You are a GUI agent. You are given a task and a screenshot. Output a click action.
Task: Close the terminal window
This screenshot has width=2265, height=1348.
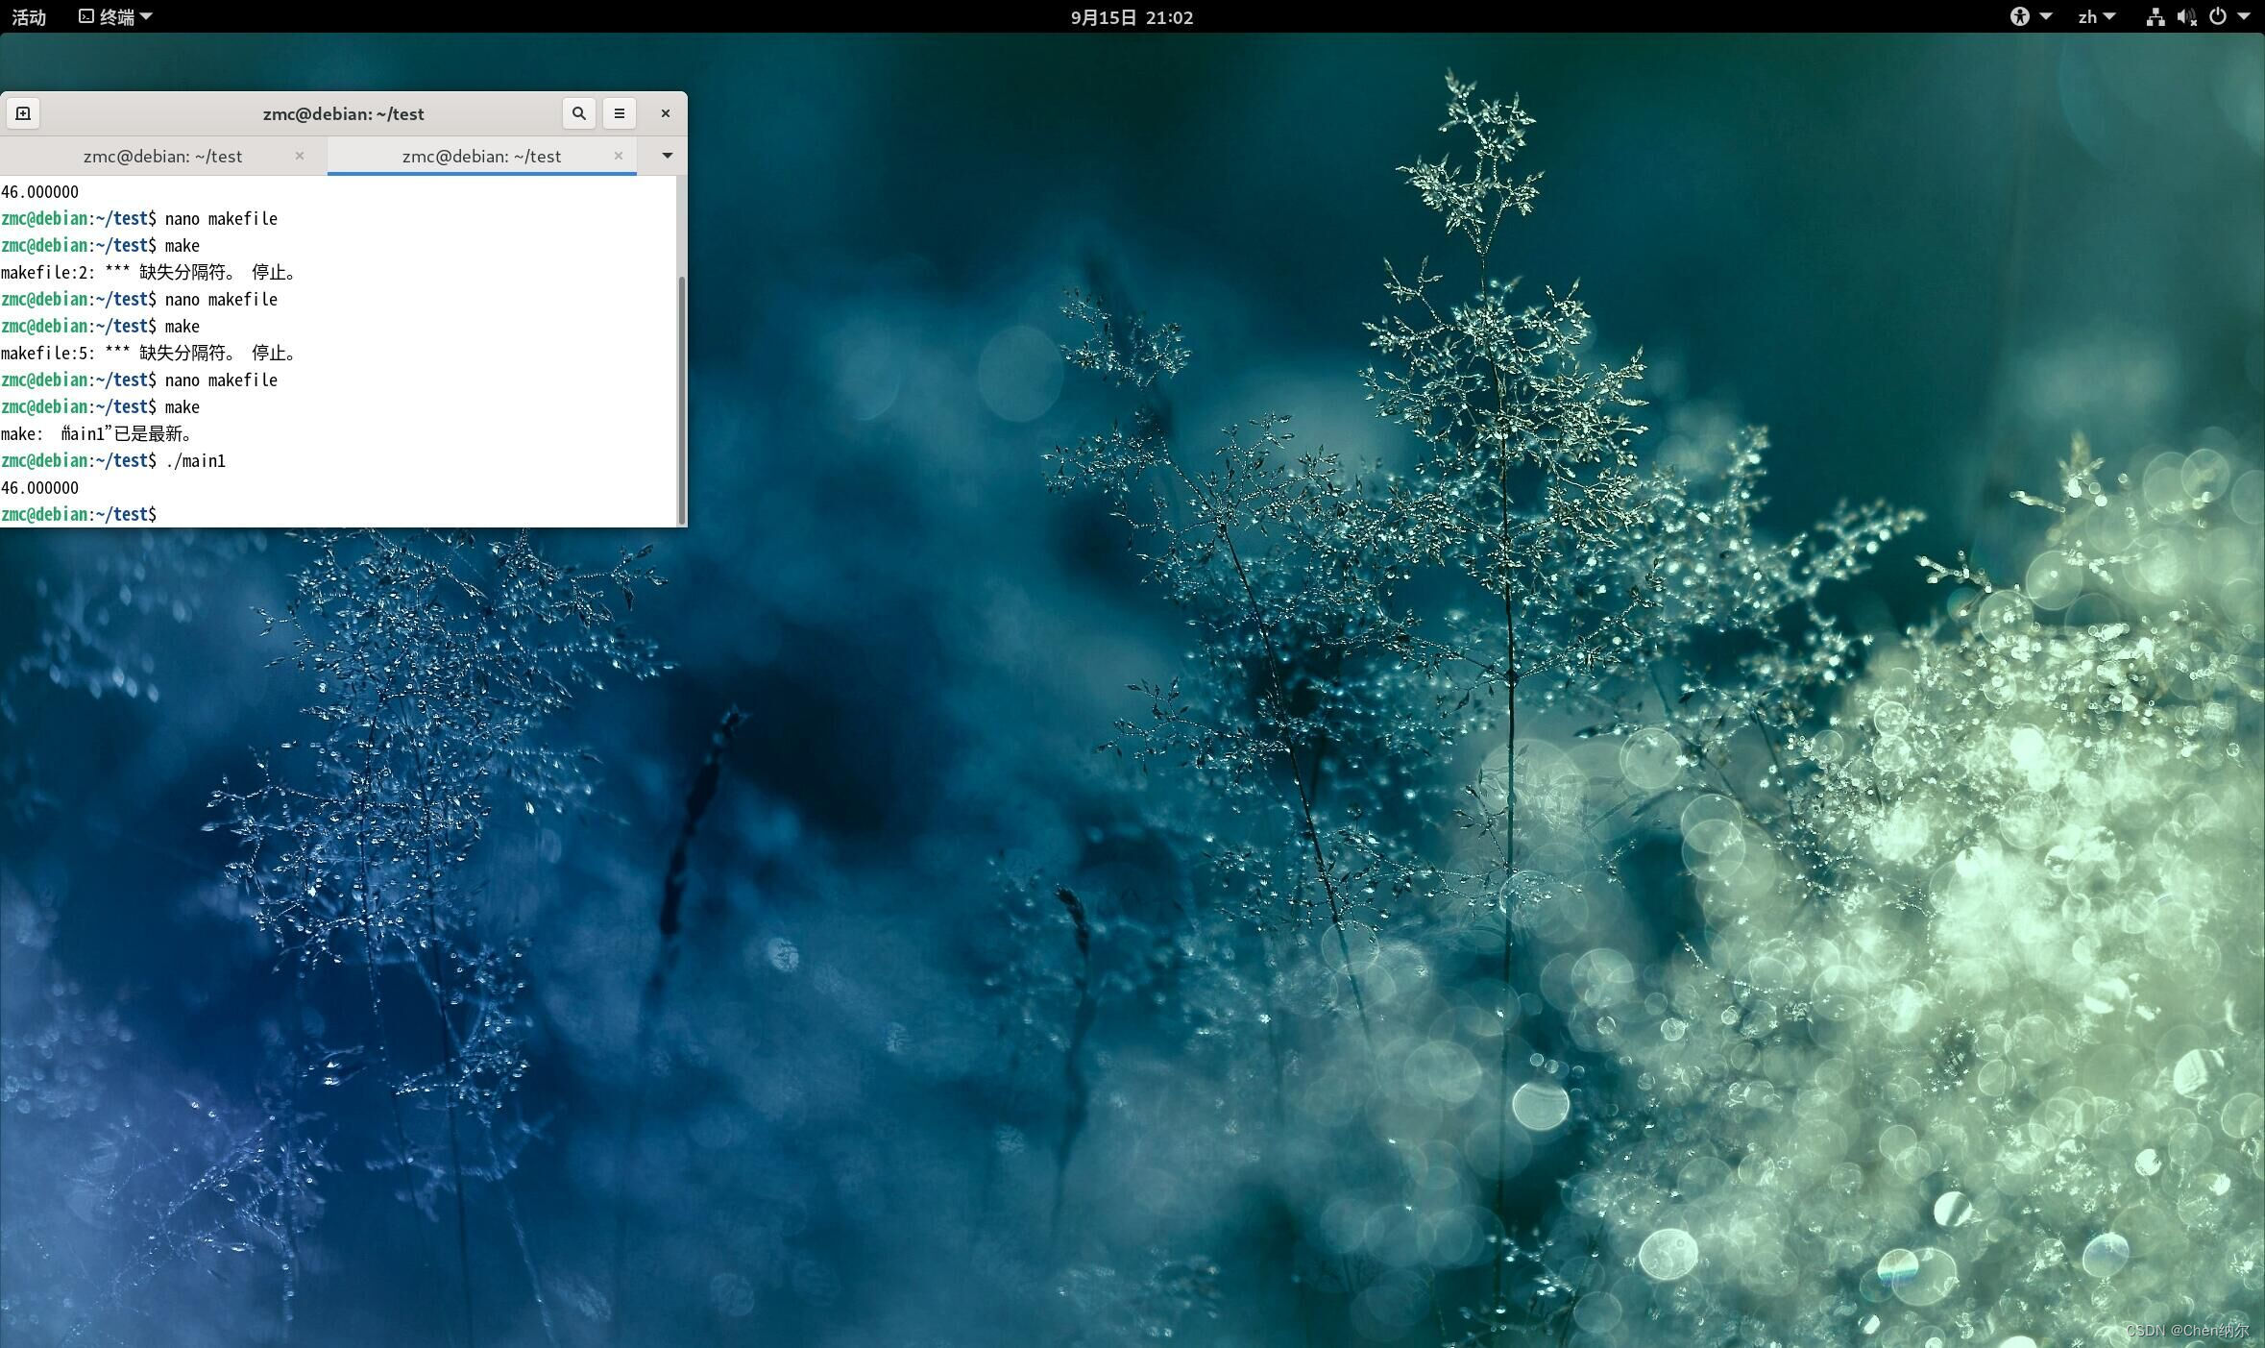pyautogui.click(x=665, y=113)
